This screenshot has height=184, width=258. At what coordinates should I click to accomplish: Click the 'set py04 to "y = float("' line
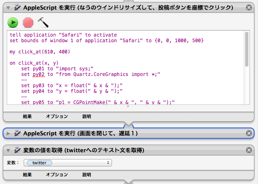click(x=72, y=91)
